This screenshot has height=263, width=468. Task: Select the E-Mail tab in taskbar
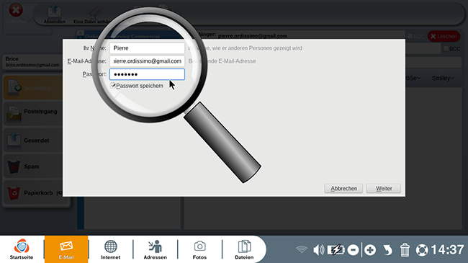pos(66,249)
